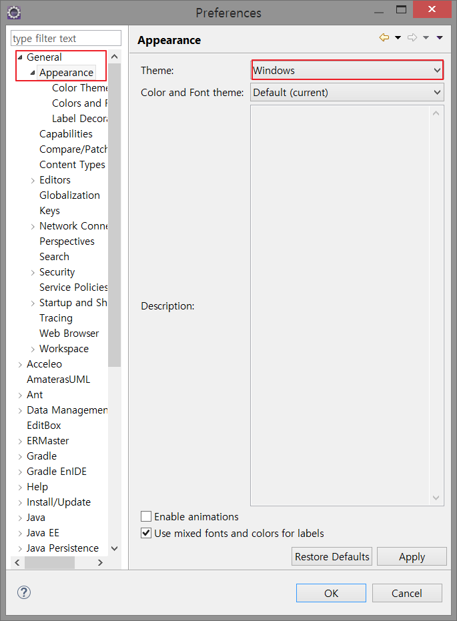457x621 pixels.
Task: Maximize the Preferences window
Action: [x=401, y=9]
